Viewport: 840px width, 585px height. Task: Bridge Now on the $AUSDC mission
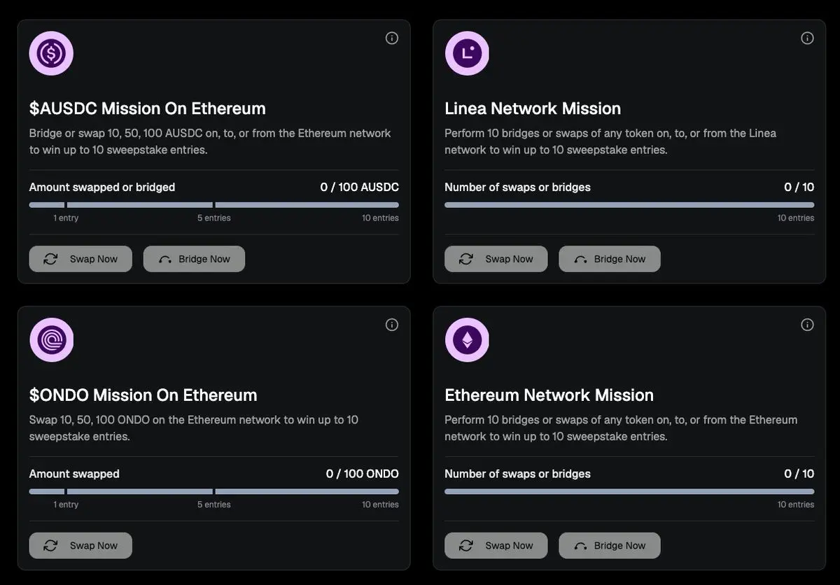coord(194,259)
